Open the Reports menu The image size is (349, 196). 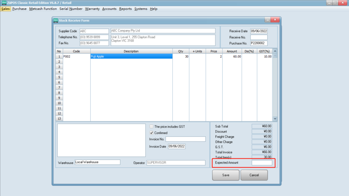pyautogui.click(x=125, y=9)
